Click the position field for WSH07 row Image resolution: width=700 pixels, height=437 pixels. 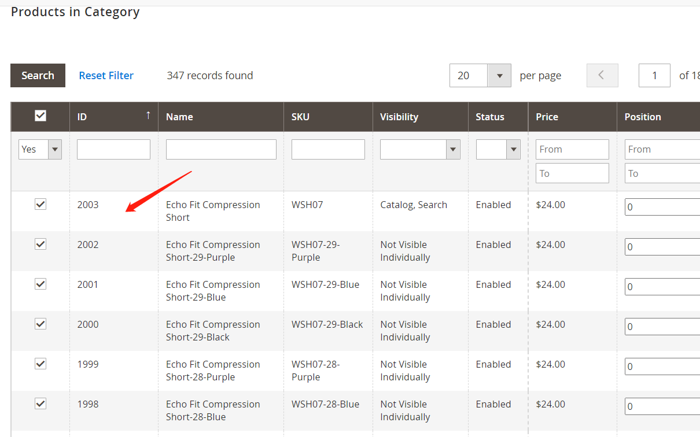point(662,207)
